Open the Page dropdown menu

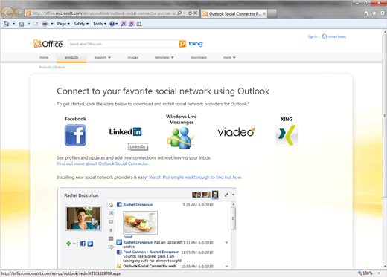[63, 24]
